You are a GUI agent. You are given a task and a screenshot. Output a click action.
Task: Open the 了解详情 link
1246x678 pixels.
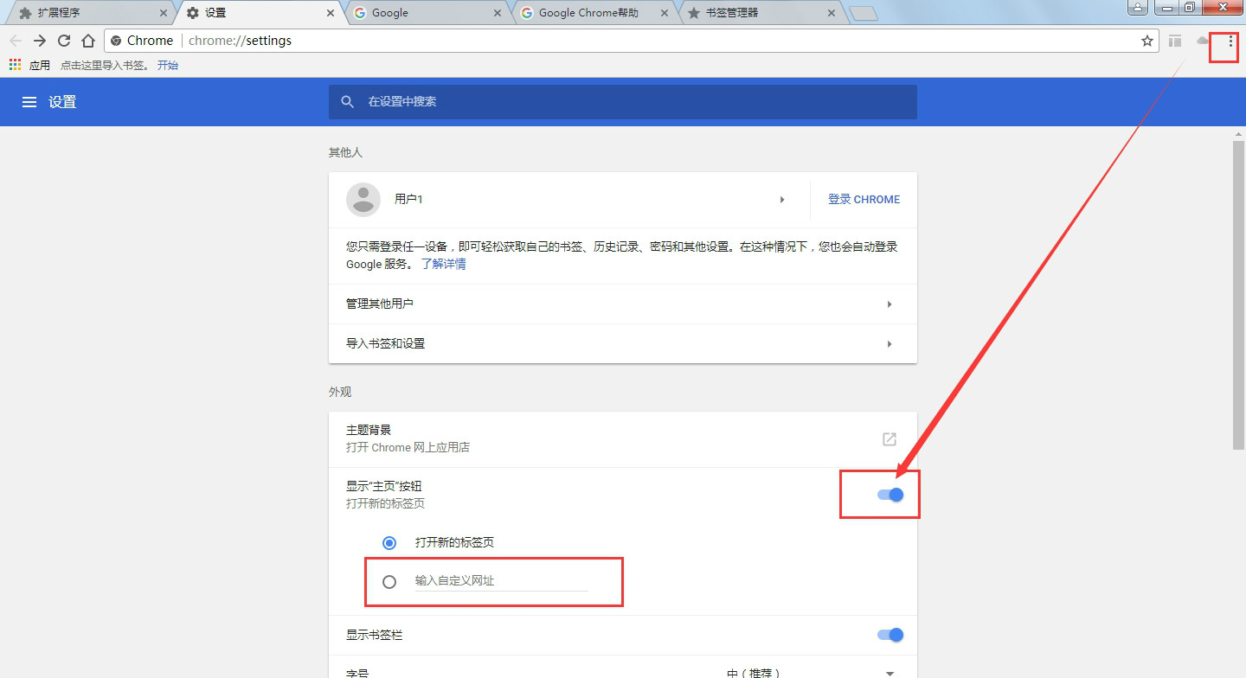click(443, 265)
